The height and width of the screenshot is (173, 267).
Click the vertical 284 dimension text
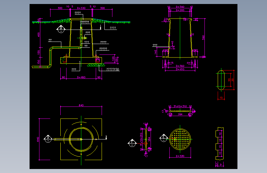(x=149, y=139)
